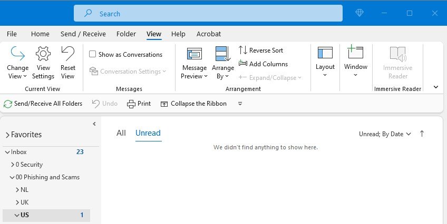447x224 pixels.
Task: Click the Favorites heading text
Action: tap(26, 135)
